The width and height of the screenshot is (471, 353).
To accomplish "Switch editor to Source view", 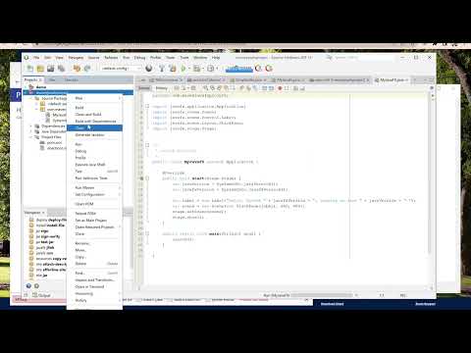I will click(x=144, y=88).
